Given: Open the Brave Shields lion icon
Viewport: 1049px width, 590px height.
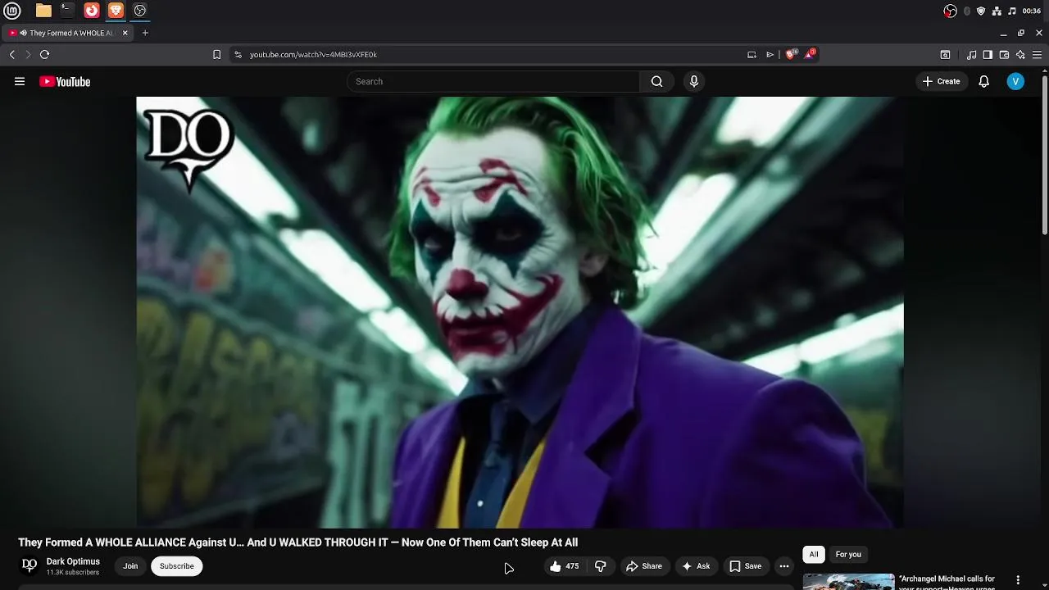Looking at the screenshot, I should (791, 54).
